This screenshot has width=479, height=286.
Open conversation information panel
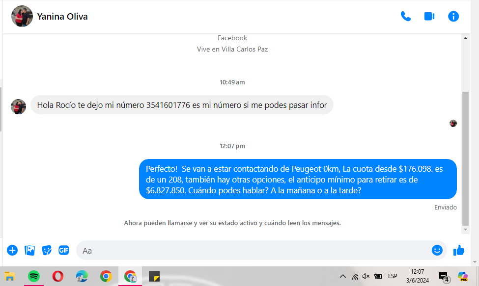(x=453, y=16)
